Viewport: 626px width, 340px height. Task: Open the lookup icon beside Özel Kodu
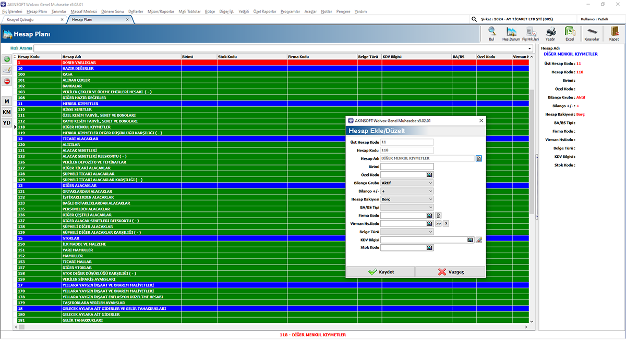coord(429,175)
